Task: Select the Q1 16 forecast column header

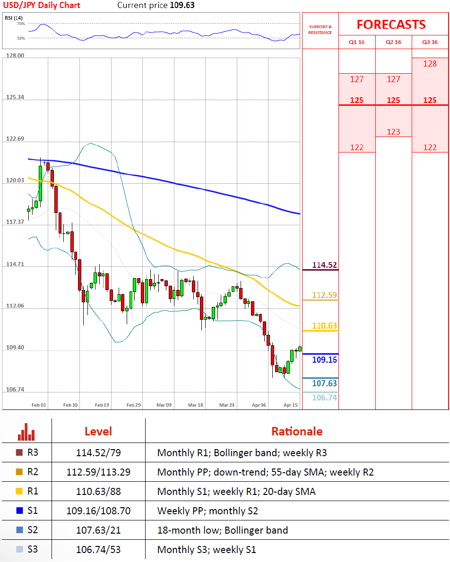Action: coord(357,43)
